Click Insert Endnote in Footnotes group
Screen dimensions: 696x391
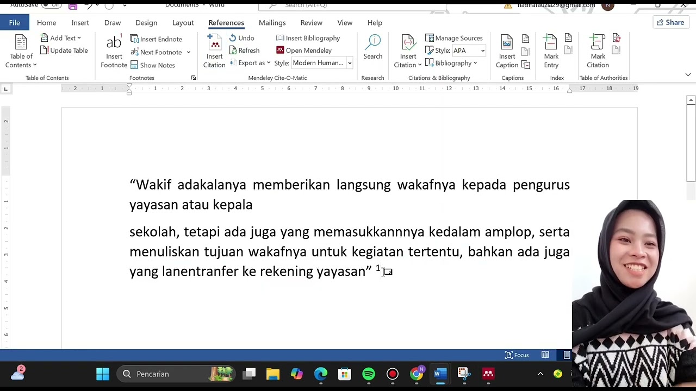coord(156,39)
